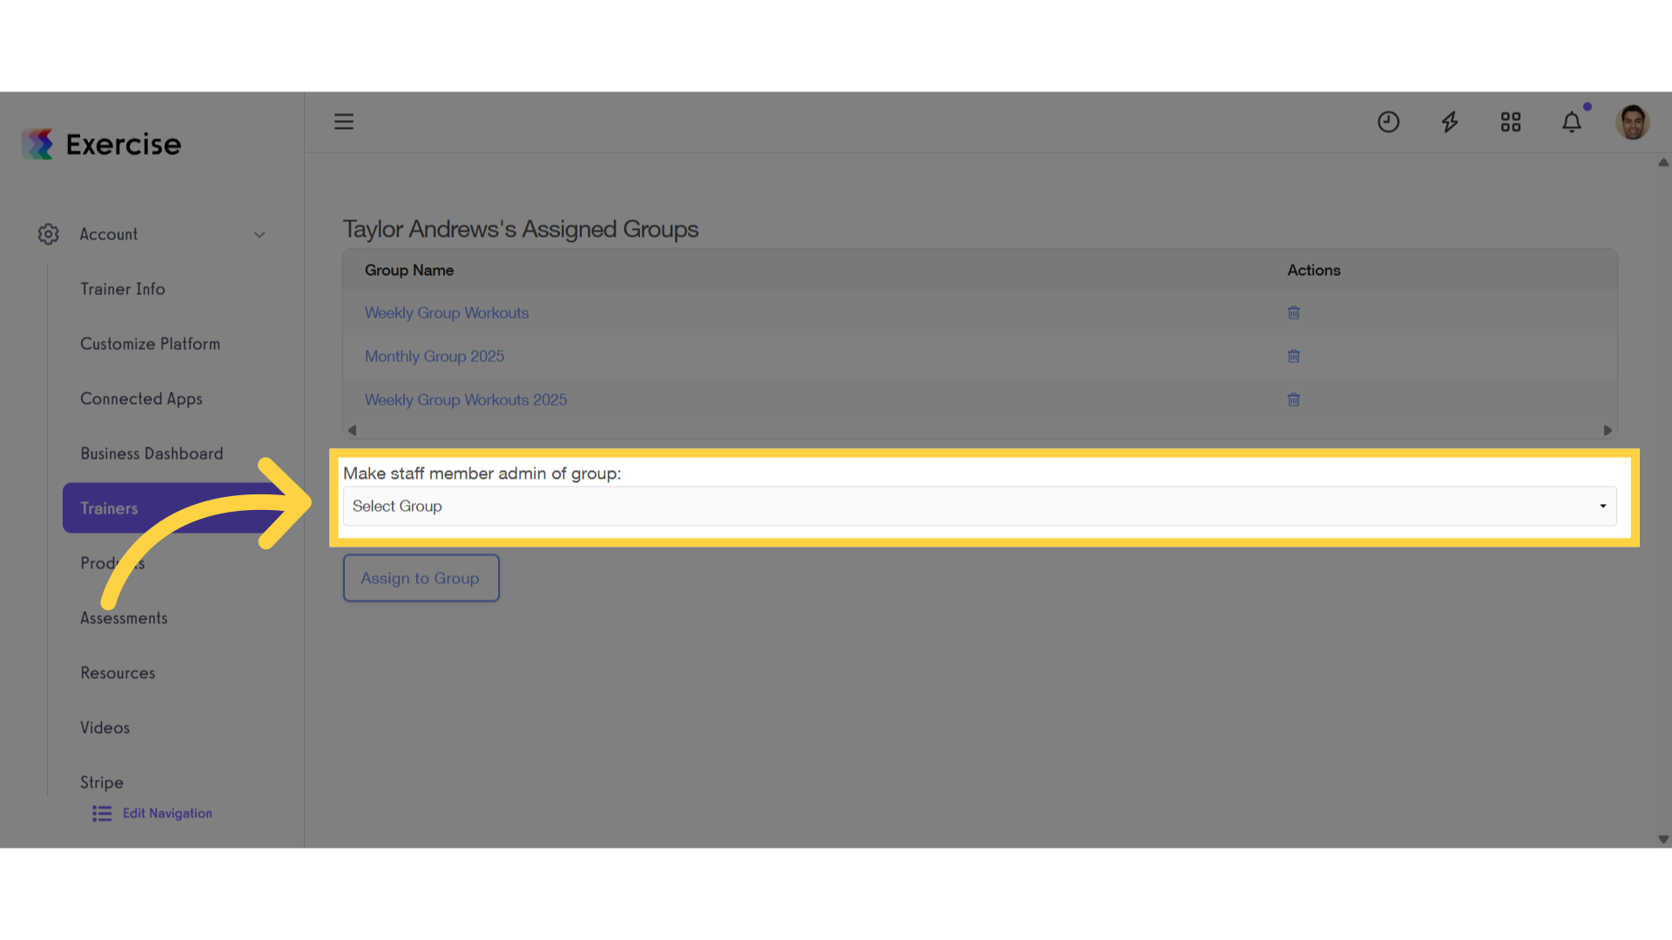
Task: Click the Assign to Group button
Action: (x=421, y=578)
